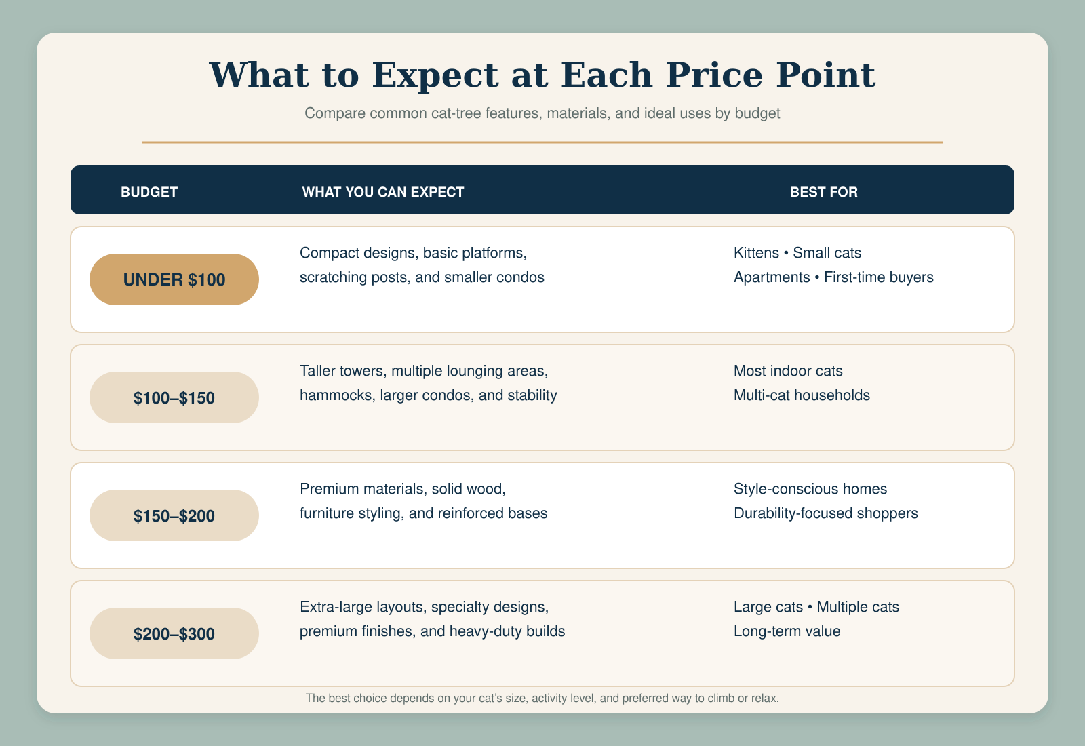1085x746 pixels.
Task: Click the BUDGET column header
Action: click(149, 192)
